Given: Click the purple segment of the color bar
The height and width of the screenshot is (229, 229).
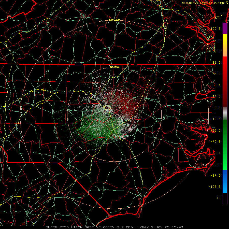Looking at the screenshot, I should point(225,28).
